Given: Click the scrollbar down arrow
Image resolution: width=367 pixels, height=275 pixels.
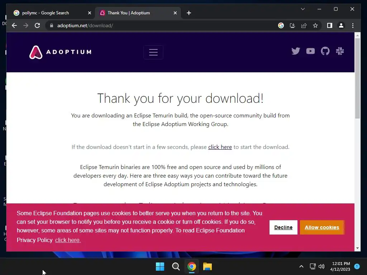Looking at the screenshot, I should click(357, 248).
